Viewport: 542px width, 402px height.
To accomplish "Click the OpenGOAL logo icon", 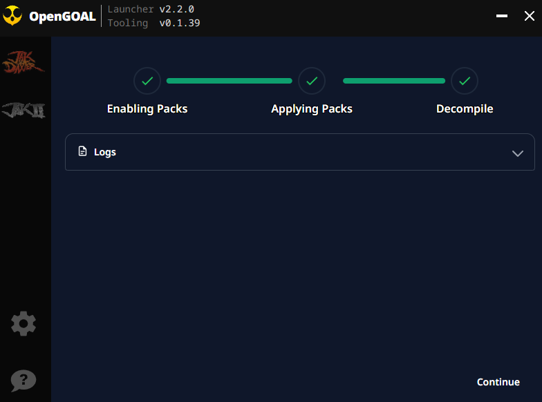I will pos(13,17).
